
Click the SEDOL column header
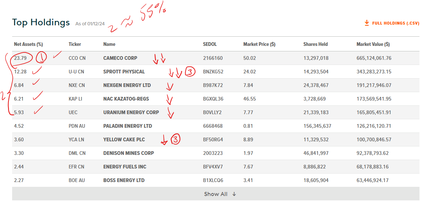[x=210, y=44]
